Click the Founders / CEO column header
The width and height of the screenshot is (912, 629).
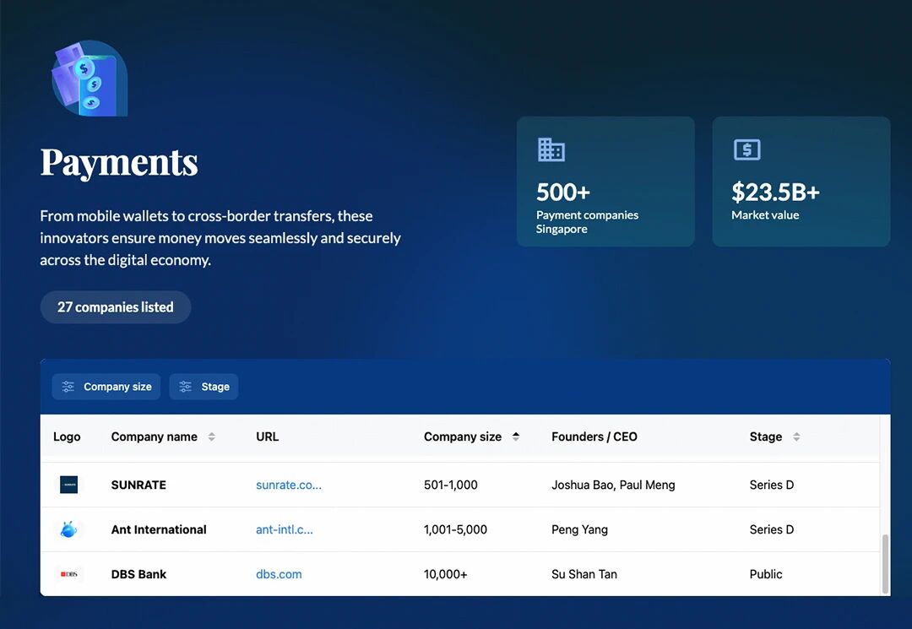pos(594,437)
